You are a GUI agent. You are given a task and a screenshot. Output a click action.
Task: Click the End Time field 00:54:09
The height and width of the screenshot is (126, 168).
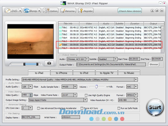[157, 59]
